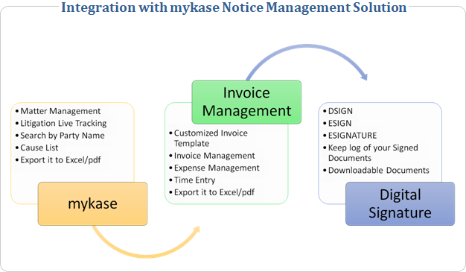Image resolution: width=466 pixels, height=272 pixels.
Task: Click the Integration with mykase title
Action: click(x=234, y=7)
